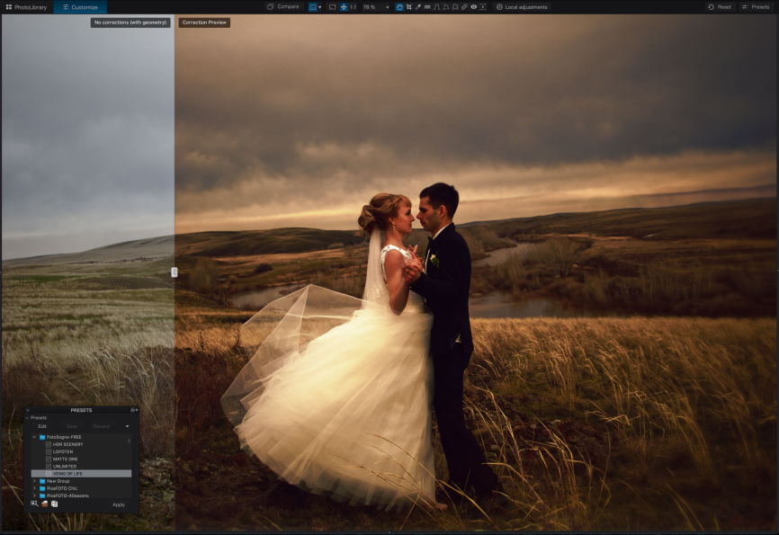Click the 'Correction Preview' label

click(204, 22)
